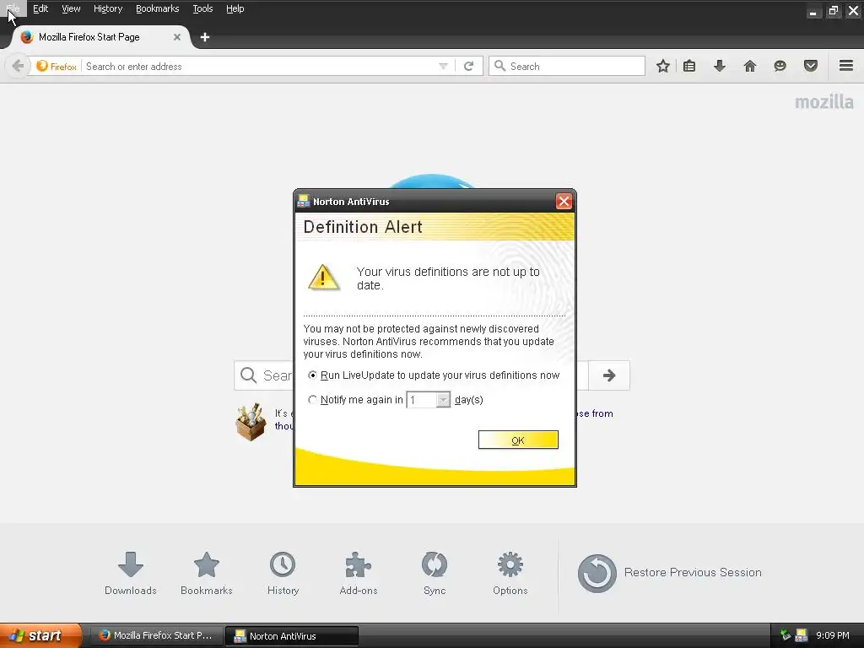Open the Hello chat smiley icon
The image size is (864, 648).
click(780, 66)
